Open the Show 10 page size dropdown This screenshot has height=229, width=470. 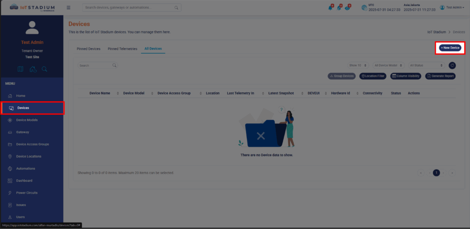(x=358, y=66)
